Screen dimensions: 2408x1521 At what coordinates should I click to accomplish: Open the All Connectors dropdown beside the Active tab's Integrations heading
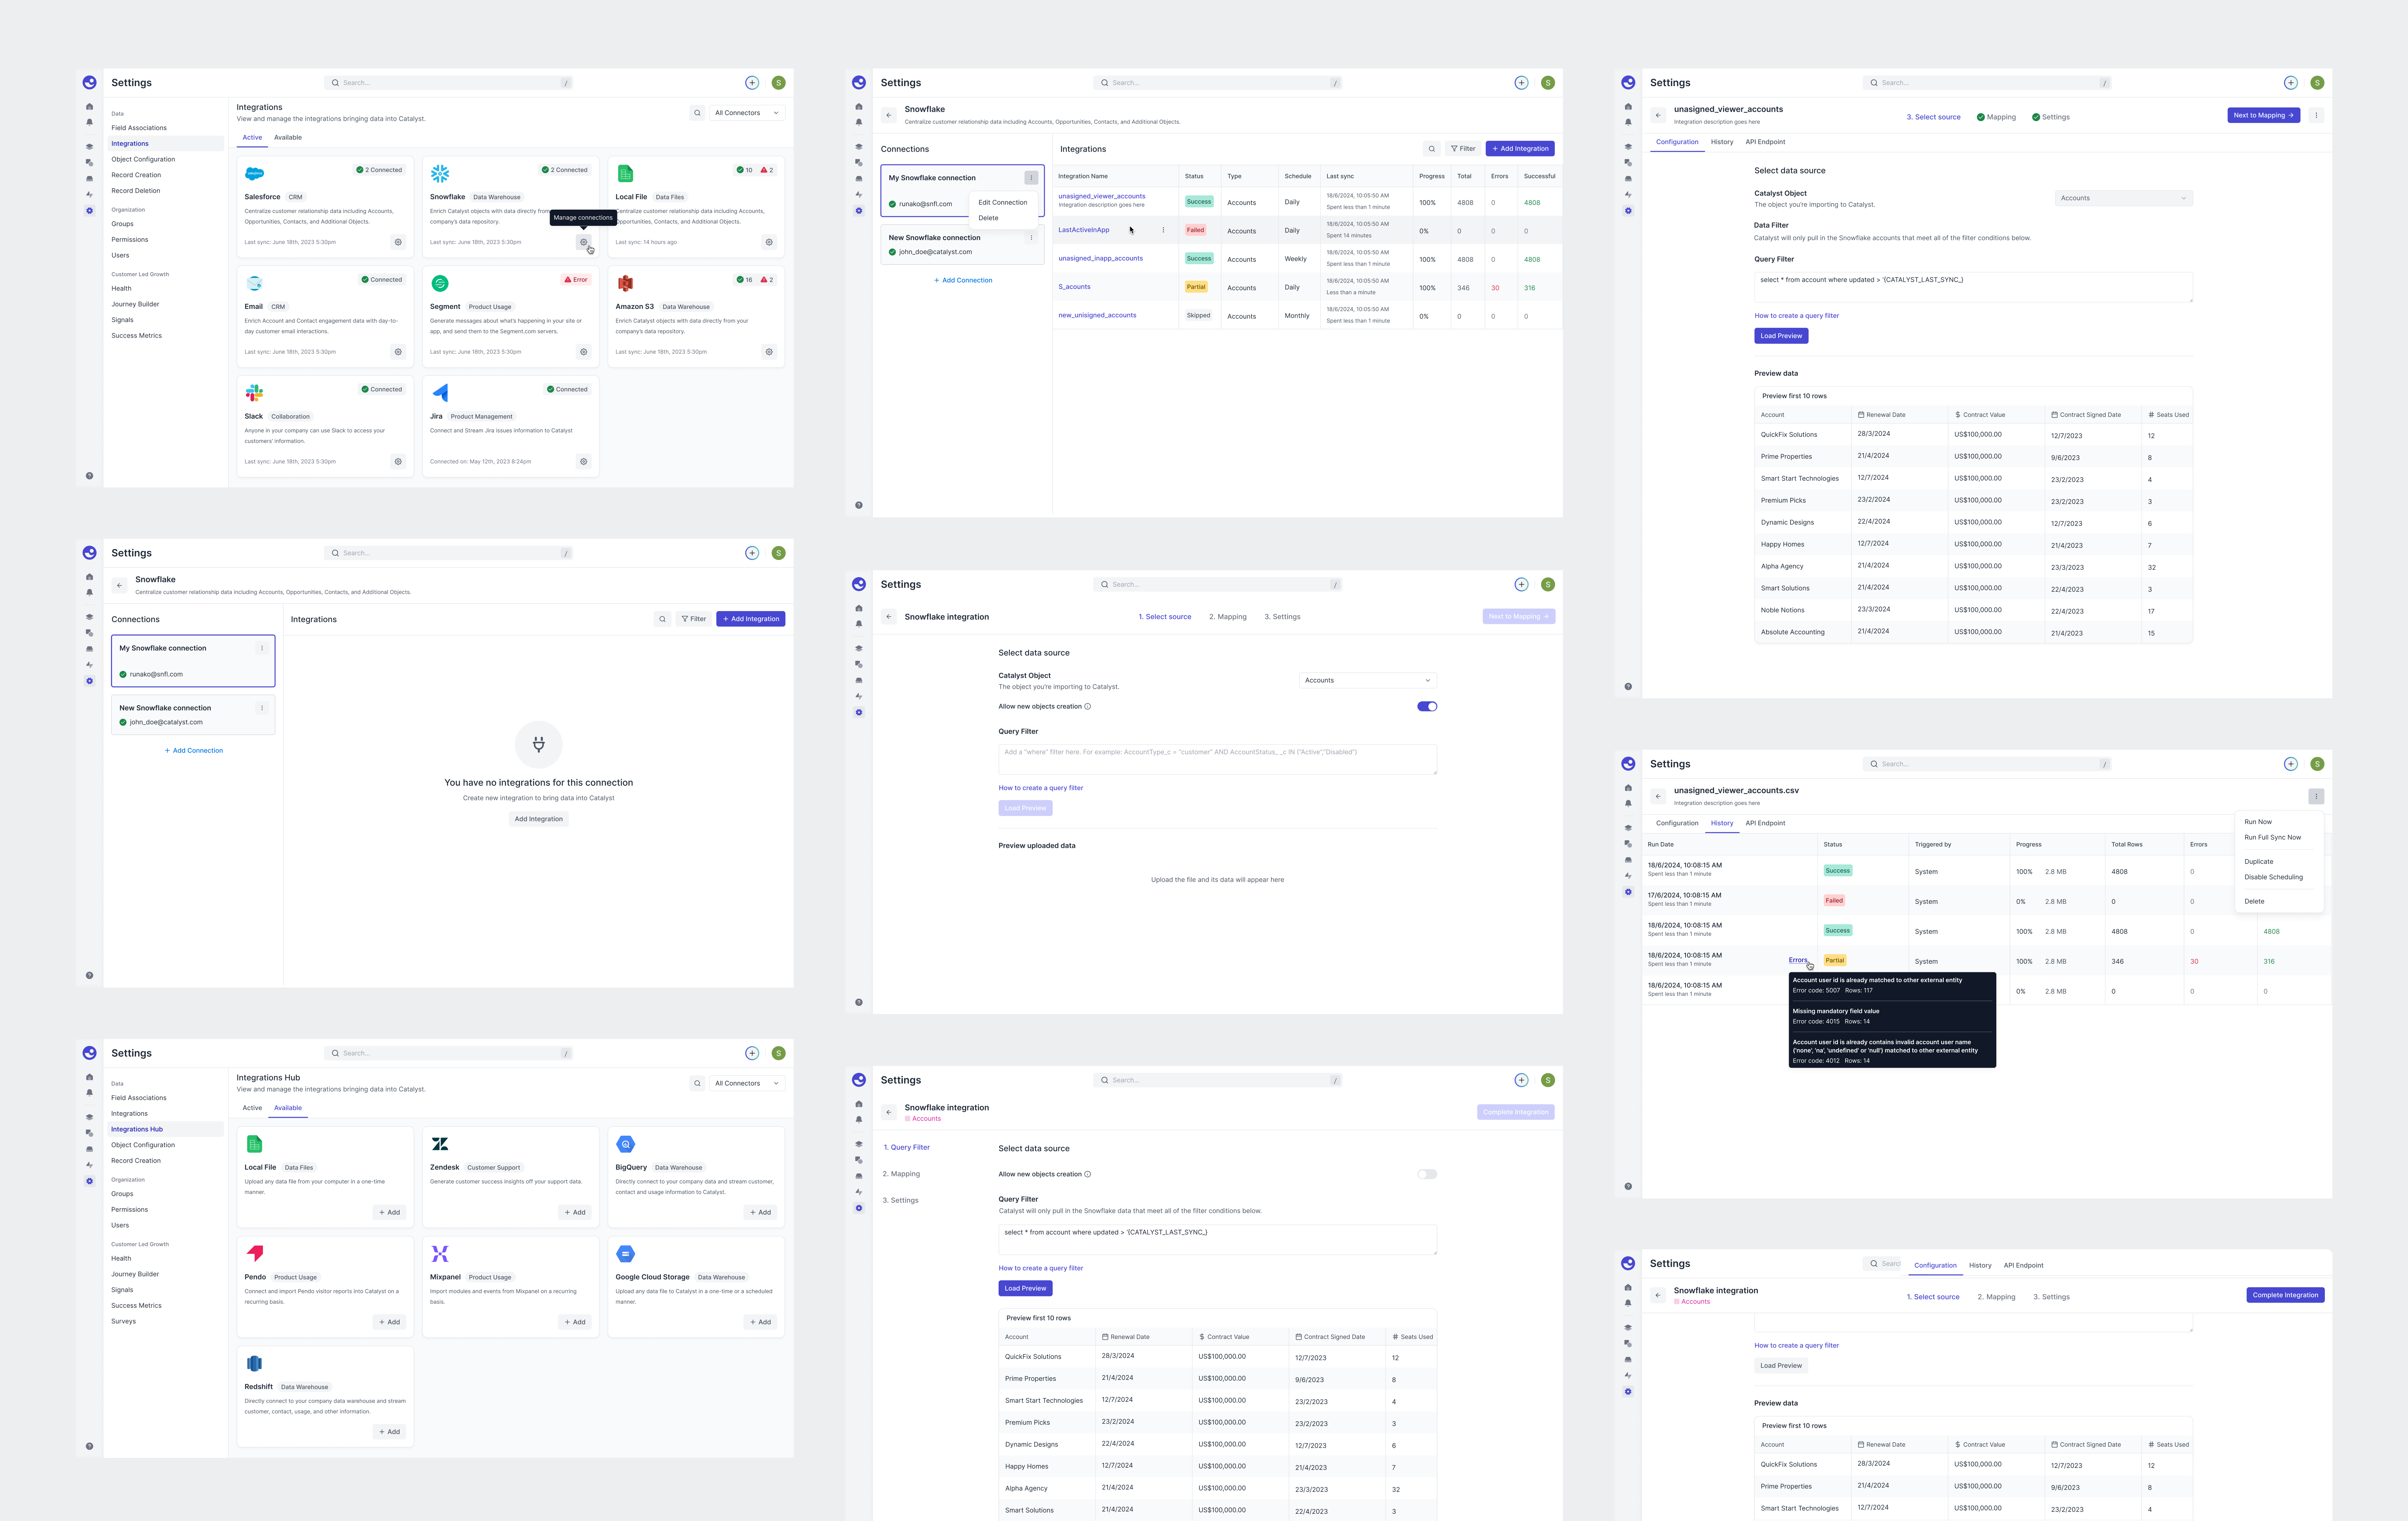pyautogui.click(x=747, y=113)
